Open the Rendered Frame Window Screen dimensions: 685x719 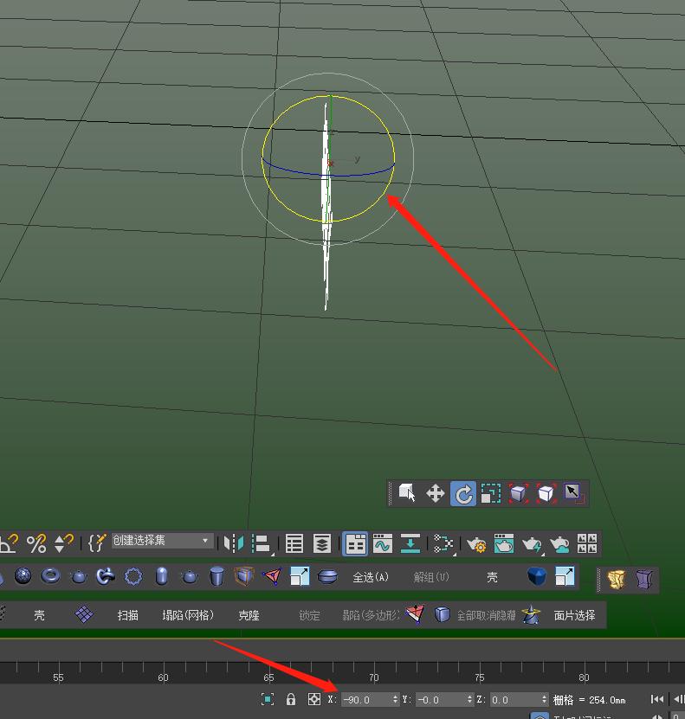pyautogui.click(x=504, y=543)
